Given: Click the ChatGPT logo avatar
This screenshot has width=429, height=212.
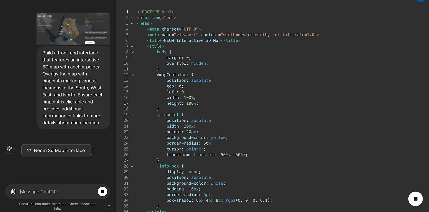Looking at the screenshot, I should (10, 149).
